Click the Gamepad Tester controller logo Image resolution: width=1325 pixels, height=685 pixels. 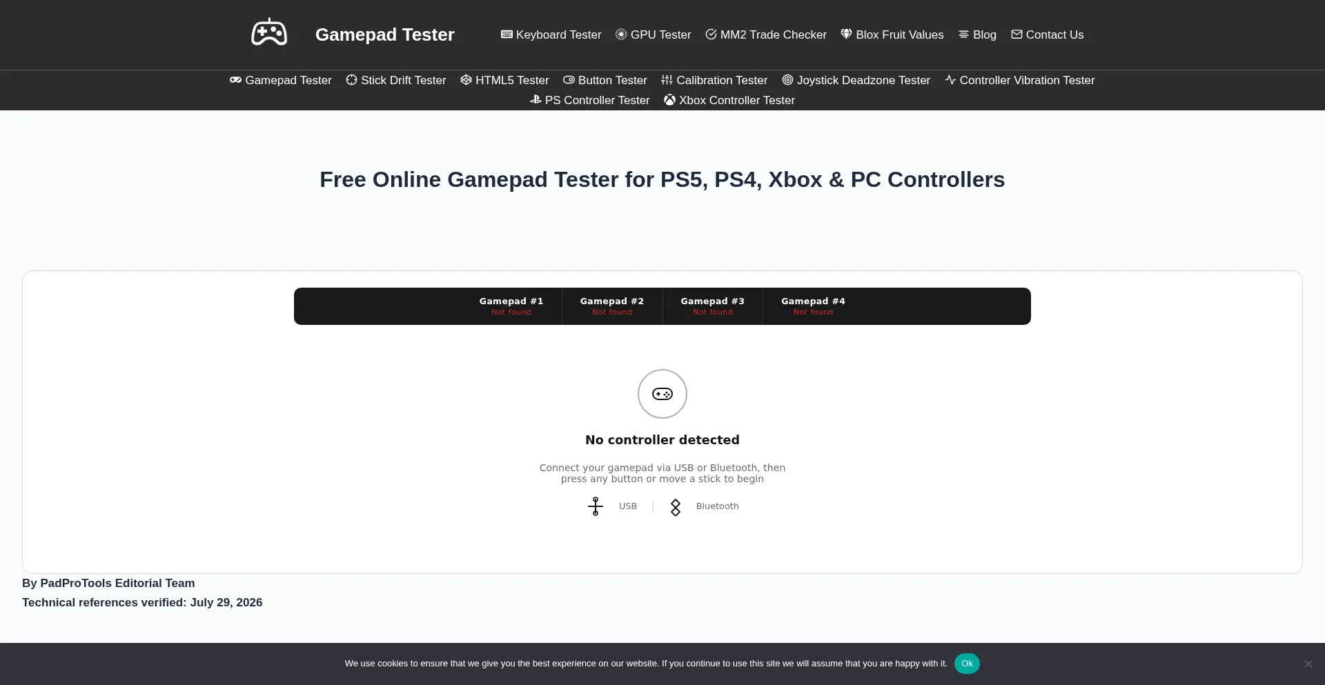269,33
